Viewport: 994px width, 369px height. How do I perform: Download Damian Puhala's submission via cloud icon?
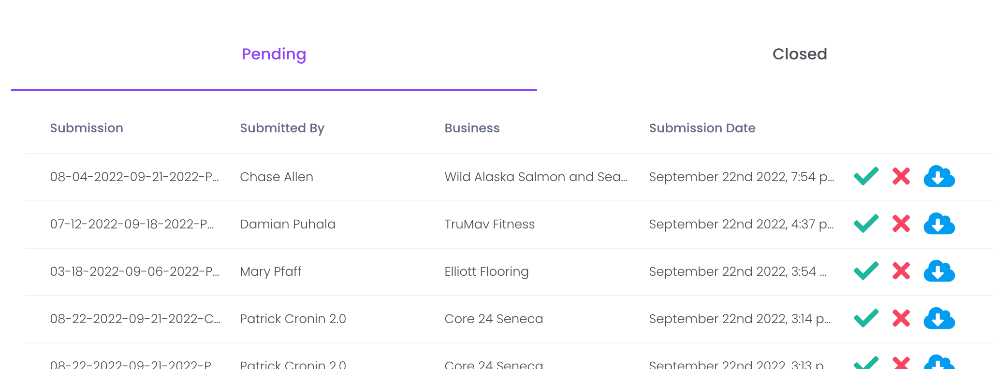(x=939, y=224)
